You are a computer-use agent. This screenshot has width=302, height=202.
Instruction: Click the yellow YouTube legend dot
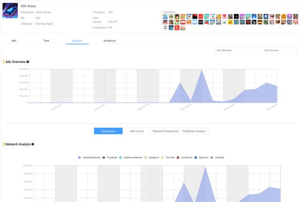point(162,158)
